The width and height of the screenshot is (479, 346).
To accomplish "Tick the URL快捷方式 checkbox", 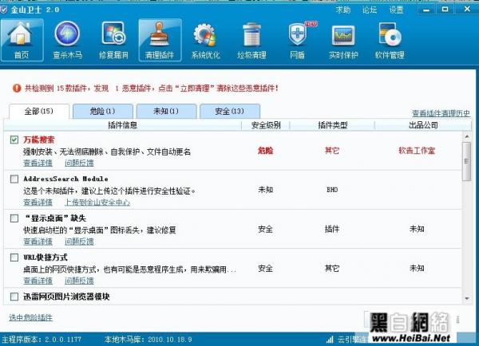I will (x=14, y=258).
